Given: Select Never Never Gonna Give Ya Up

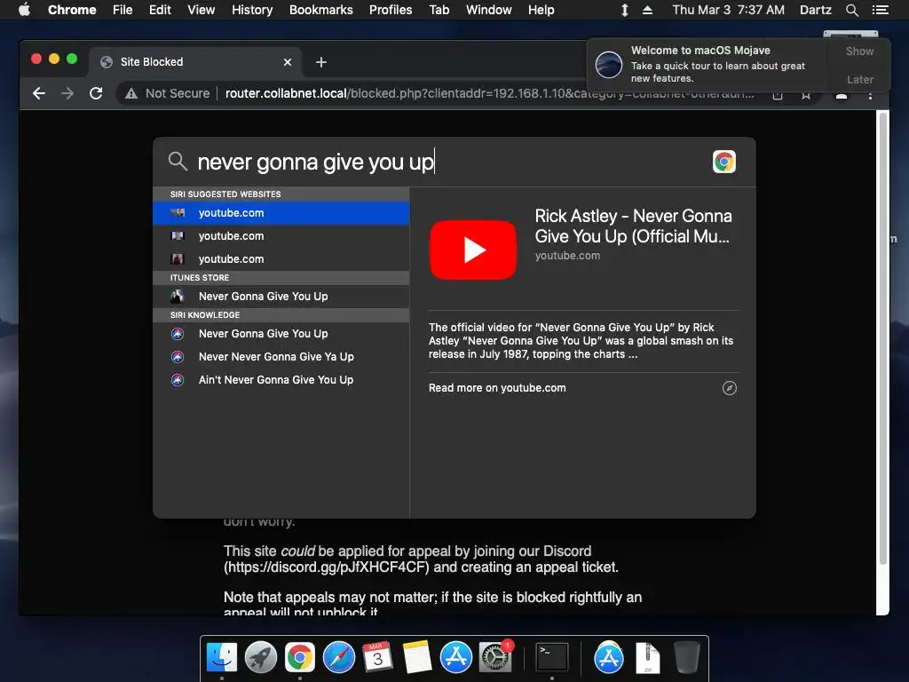Looking at the screenshot, I should [281, 357].
